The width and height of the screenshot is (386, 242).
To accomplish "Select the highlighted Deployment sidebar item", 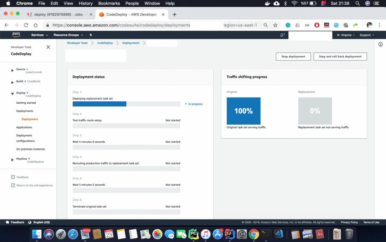I will pyautogui.click(x=30, y=119).
